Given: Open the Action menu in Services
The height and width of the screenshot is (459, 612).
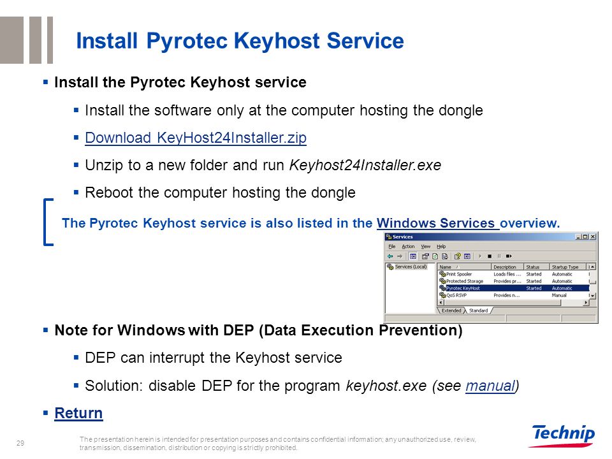Looking at the screenshot, I should [x=408, y=246].
